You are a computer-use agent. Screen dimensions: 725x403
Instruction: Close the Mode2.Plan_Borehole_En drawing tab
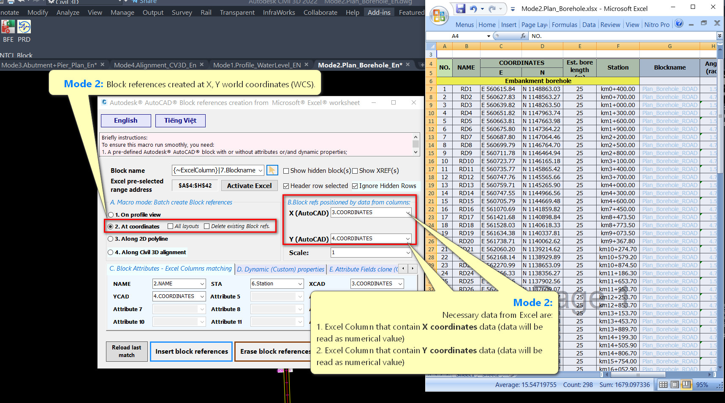point(408,64)
